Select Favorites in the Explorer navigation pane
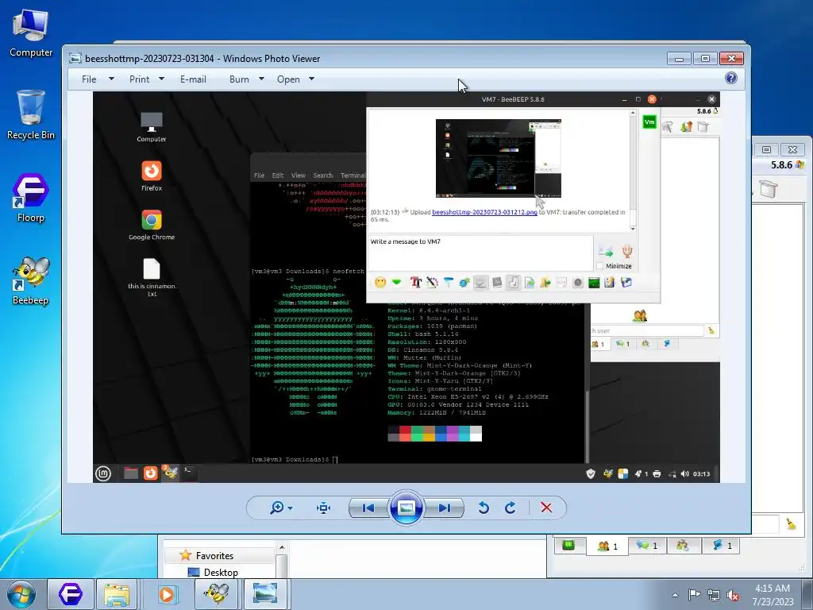The image size is (813, 610). (214, 555)
